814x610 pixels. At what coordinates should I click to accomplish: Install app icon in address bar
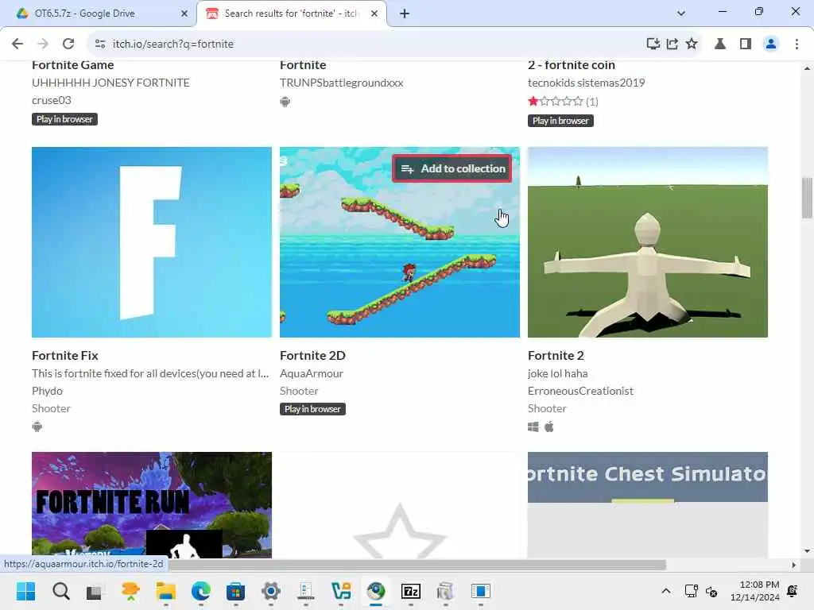[653, 44]
